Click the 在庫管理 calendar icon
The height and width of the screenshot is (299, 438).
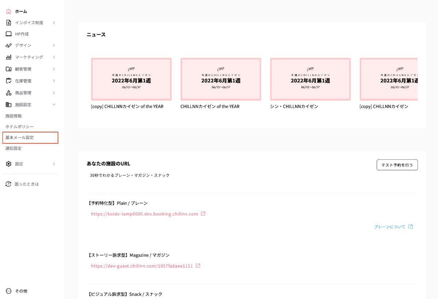coord(9,81)
